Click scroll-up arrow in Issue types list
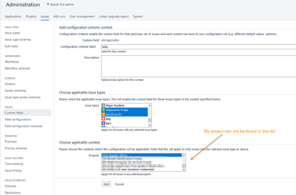The image size is (296, 195). (150, 105)
